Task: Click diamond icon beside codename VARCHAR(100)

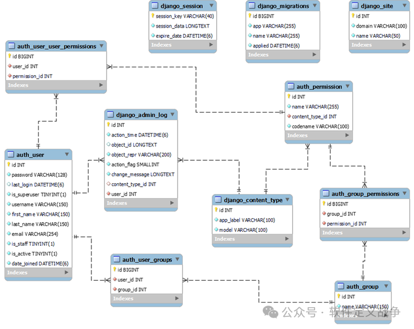Action: click(289, 126)
